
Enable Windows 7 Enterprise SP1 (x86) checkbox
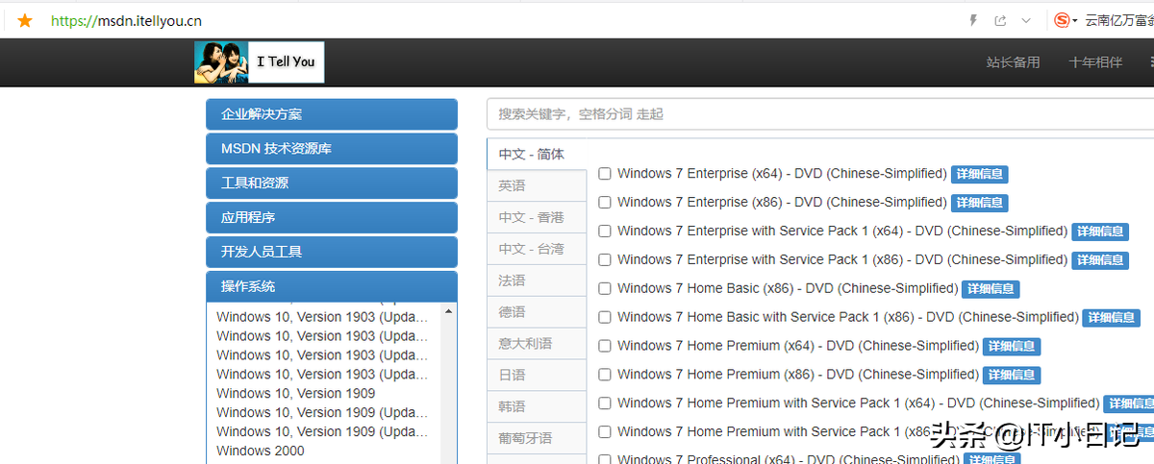click(x=605, y=259)
